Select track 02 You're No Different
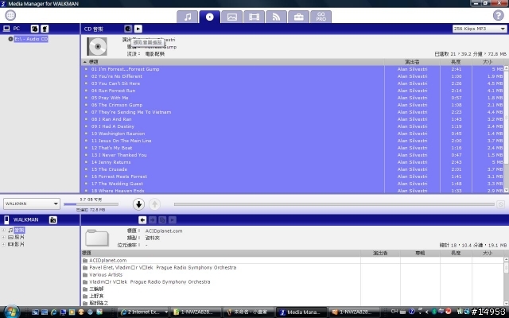The image size is (509, 318). tap(293, 76)
